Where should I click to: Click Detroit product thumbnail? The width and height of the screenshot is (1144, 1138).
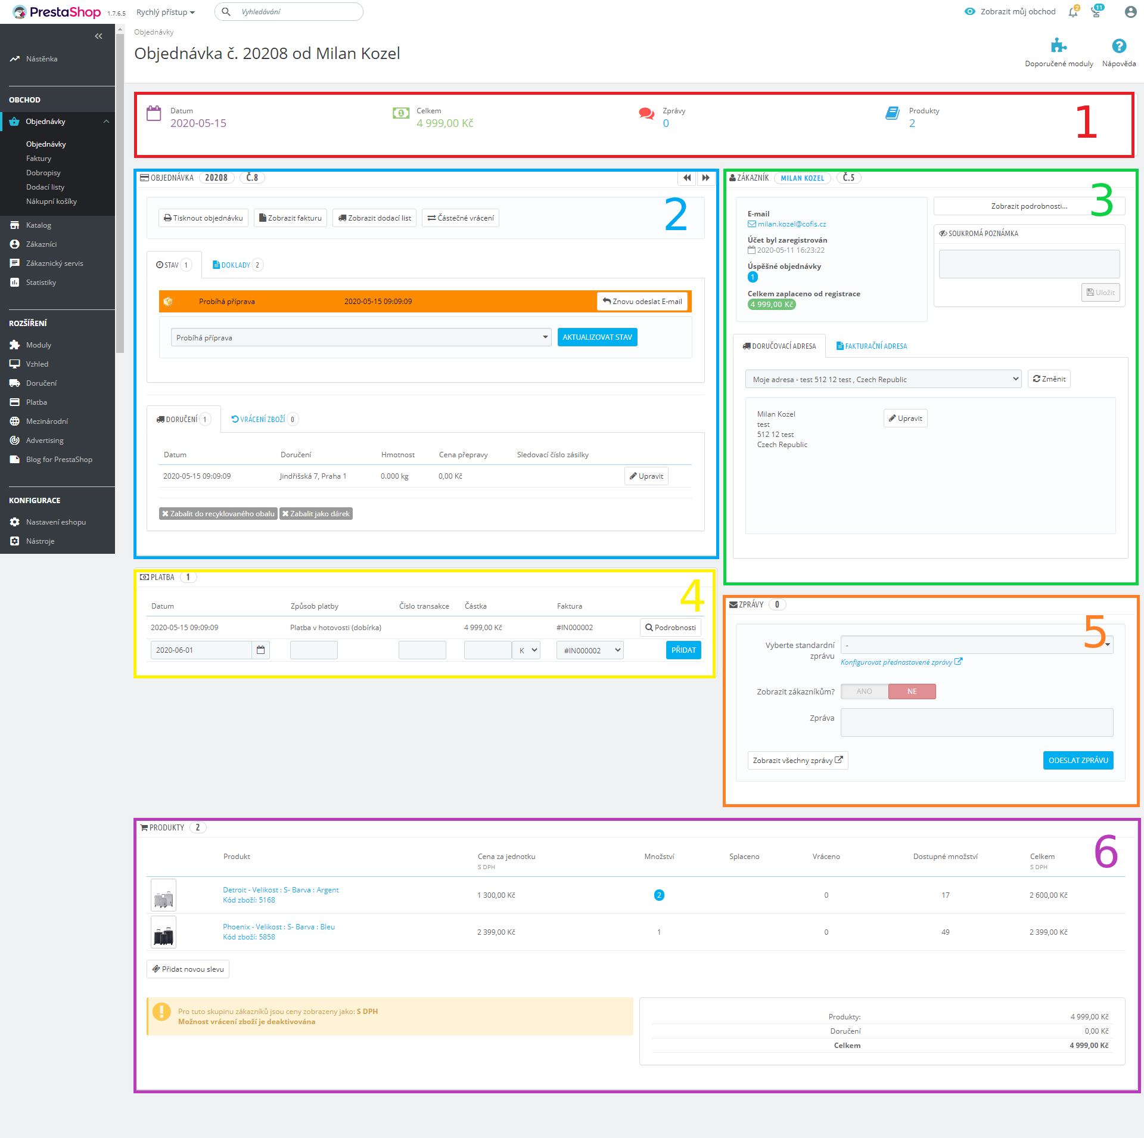[163, 895]
